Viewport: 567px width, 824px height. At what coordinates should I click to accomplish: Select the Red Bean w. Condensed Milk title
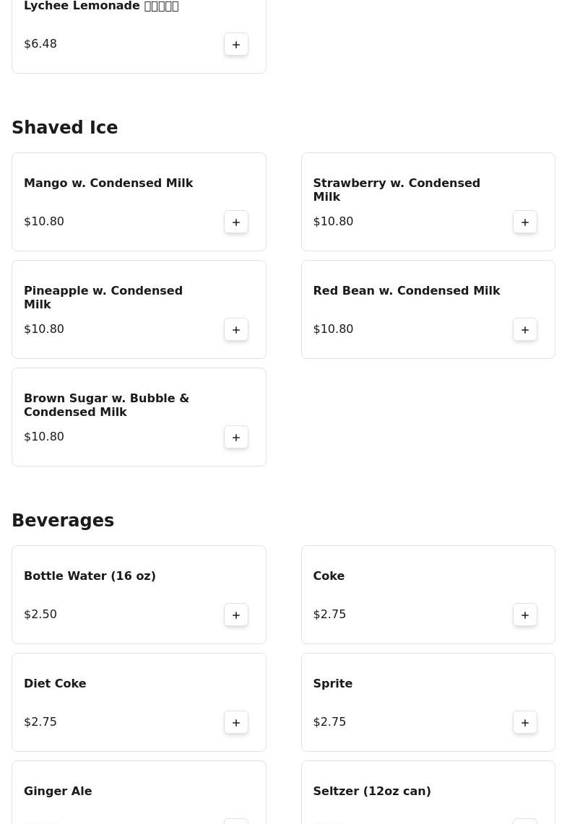point(406,291)
